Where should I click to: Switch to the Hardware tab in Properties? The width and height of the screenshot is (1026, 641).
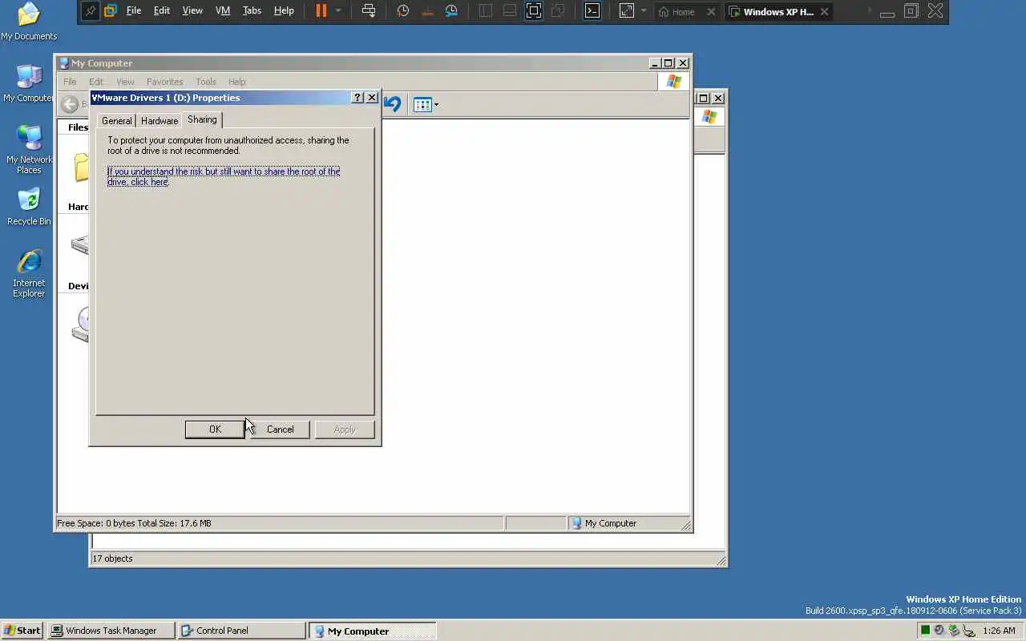(x=160, y=121)
